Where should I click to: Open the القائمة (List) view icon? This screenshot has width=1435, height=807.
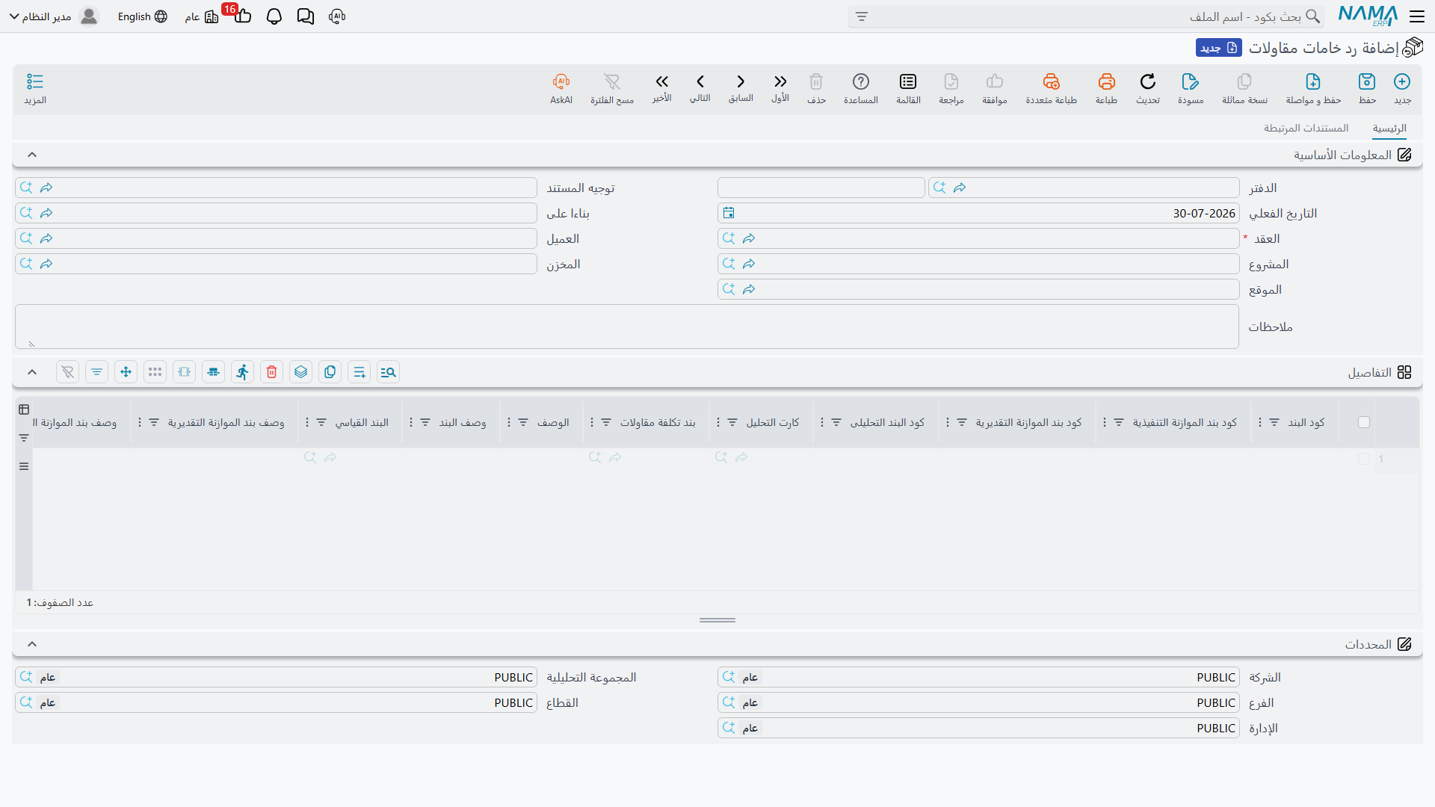point(908,81)
